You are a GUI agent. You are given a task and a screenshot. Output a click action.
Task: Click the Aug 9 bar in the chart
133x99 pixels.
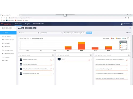tap(68, 48)
